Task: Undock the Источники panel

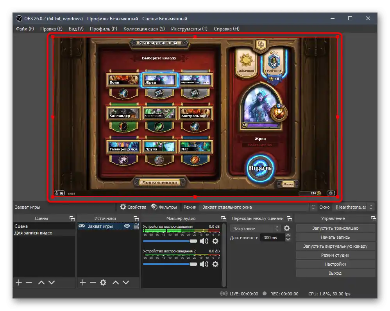Action: pyautogui.click(x=136, y=218)
